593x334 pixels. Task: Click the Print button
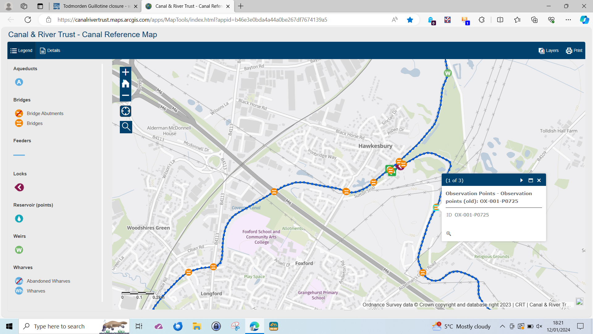point(574,50)
